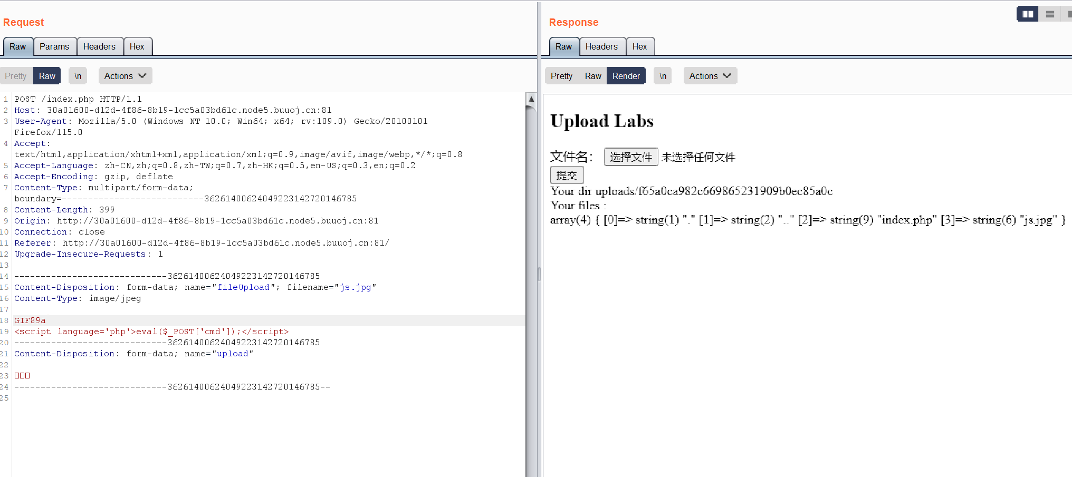1072x477 pixels.
Task: Open the Raw tab under the Request title
Action: [x=18, y=46]
